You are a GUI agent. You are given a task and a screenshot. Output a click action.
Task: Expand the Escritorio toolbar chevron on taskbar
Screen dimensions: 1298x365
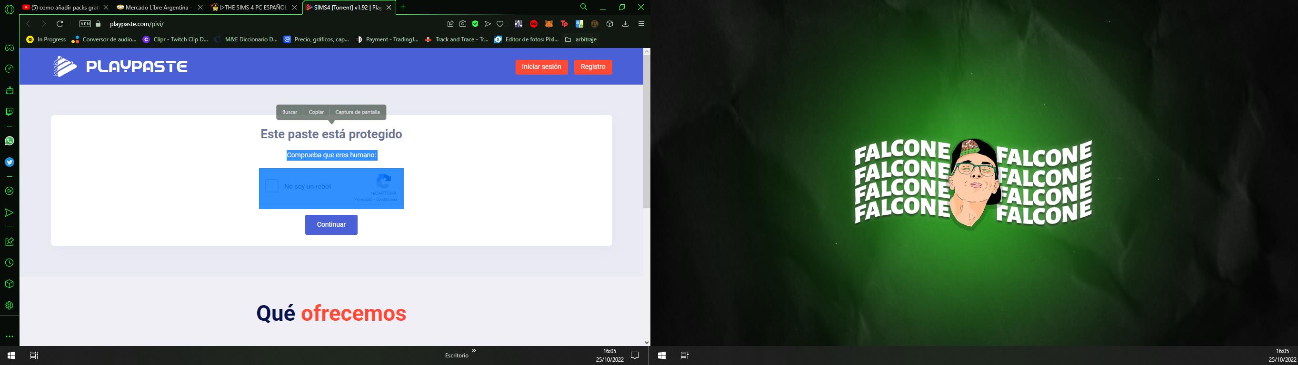click(474, 351)
